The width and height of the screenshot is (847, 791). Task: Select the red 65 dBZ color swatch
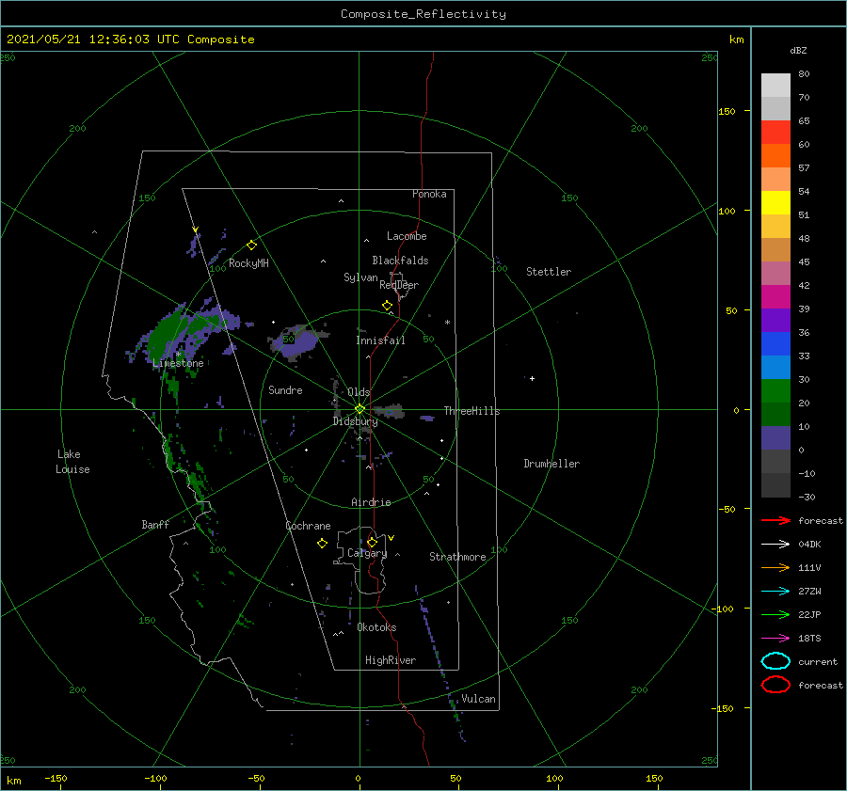[x=775, y=132]
